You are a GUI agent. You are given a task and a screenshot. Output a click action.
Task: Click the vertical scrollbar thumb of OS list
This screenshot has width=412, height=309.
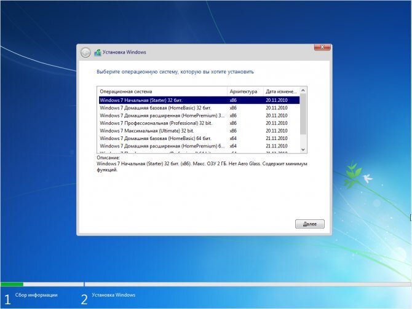(x=303, y=114)
